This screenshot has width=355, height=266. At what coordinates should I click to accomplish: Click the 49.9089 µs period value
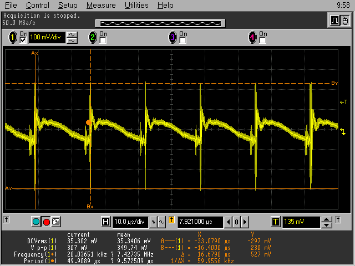pos(84,261)
